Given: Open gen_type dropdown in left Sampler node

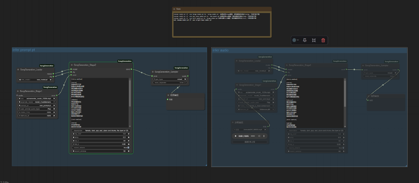Looking at the screenshot, I should tap(170, 79).
